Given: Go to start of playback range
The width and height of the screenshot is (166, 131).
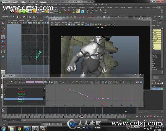Looking at the screenshot, I should (137, 116).
